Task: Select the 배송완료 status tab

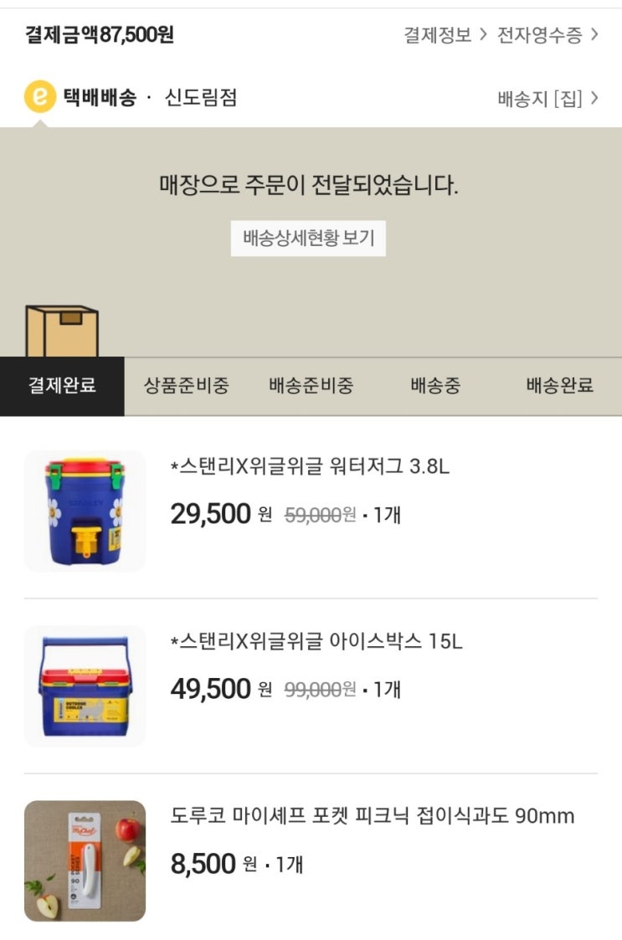Action: click(559, 386)
